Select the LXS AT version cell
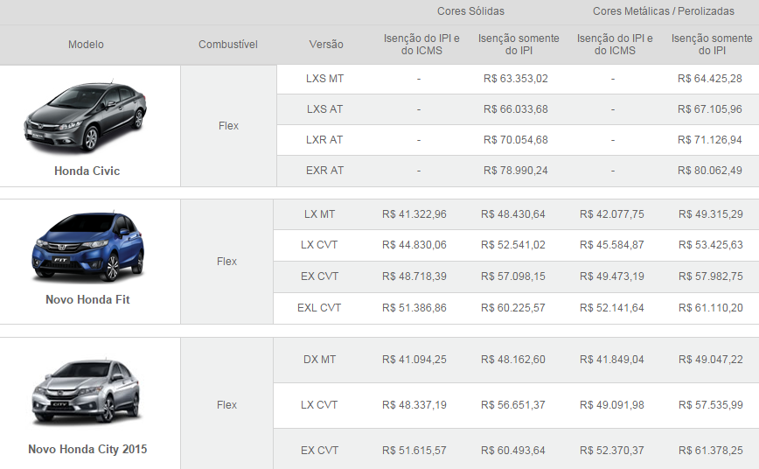Viewport: 759px width, 469px height. [x=324, y=109]
